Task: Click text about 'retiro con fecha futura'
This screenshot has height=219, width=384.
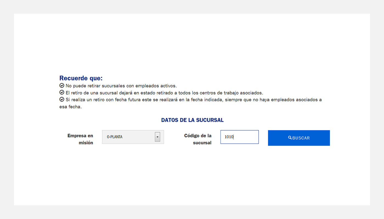Action: (191, 103)
